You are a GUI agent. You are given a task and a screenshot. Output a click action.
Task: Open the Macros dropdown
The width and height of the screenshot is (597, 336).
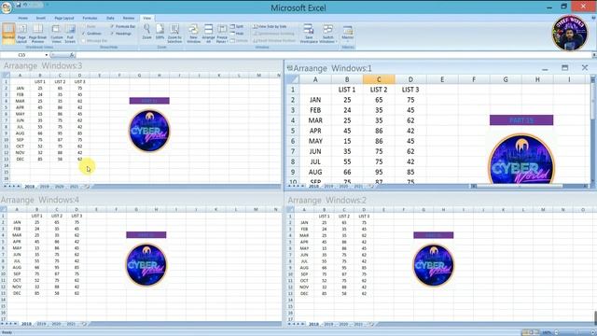347,34
